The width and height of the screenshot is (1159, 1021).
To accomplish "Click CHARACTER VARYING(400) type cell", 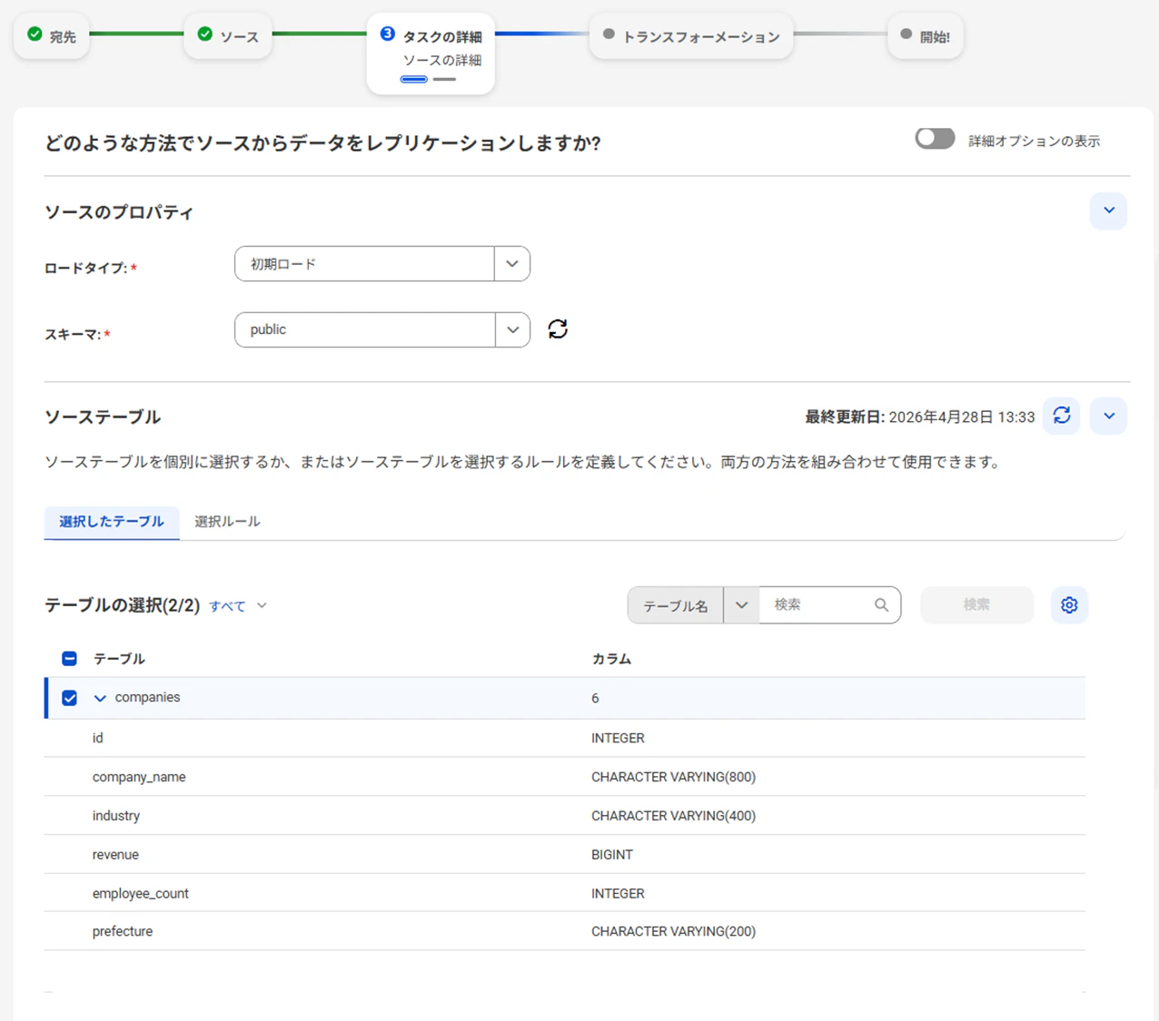I will [673, 816].
